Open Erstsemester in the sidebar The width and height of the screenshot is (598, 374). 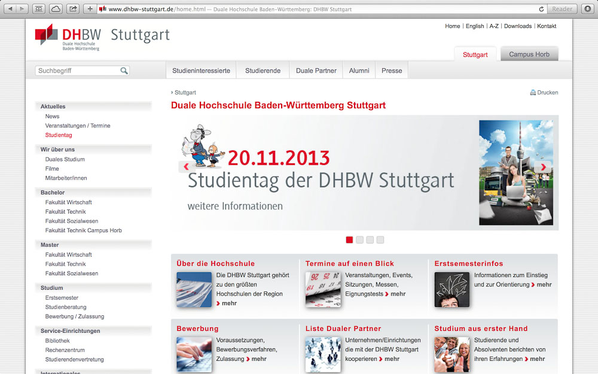coord(62,297)
